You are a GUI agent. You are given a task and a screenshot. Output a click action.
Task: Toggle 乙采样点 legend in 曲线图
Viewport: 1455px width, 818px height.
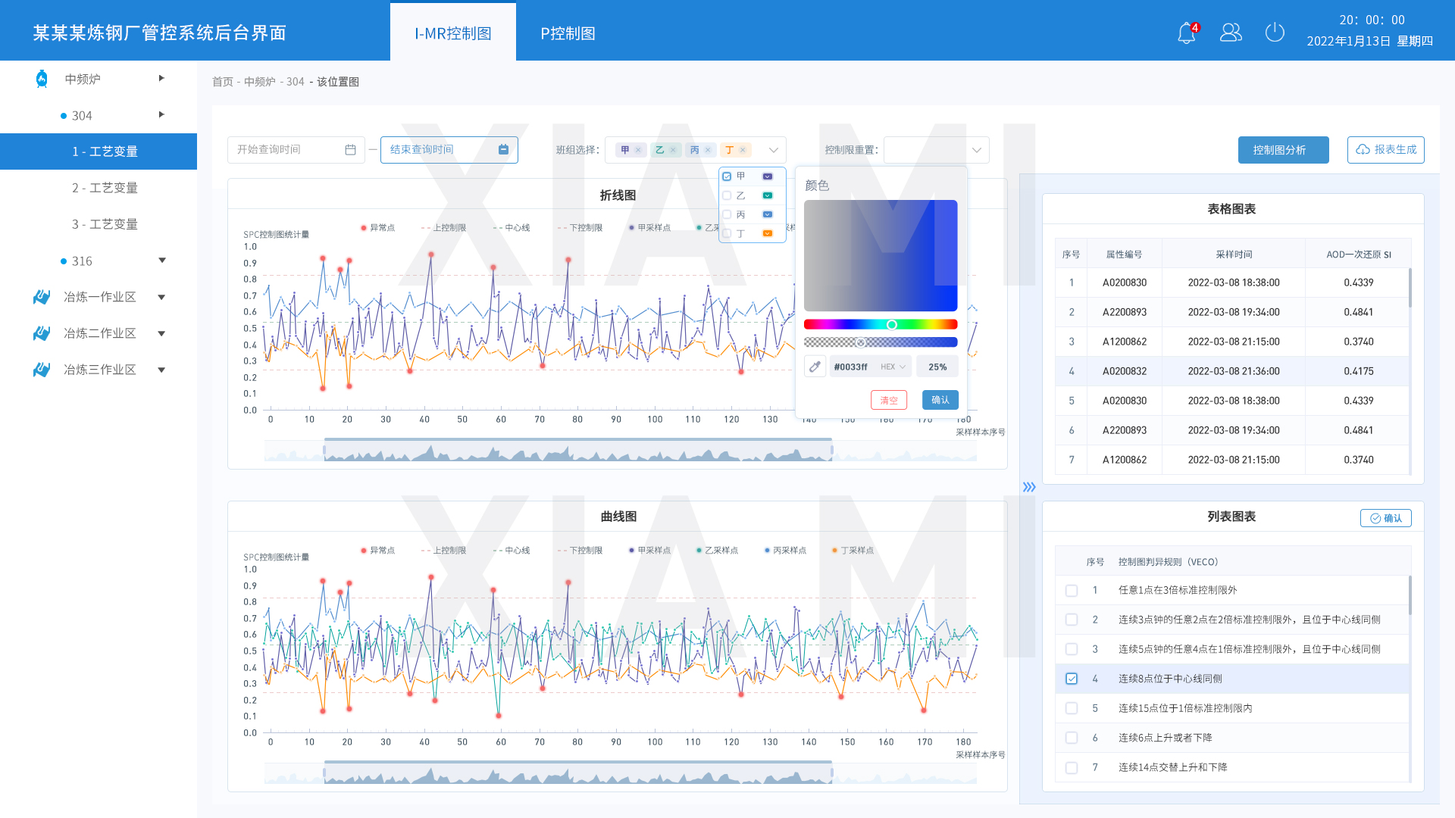click(717, 551)
